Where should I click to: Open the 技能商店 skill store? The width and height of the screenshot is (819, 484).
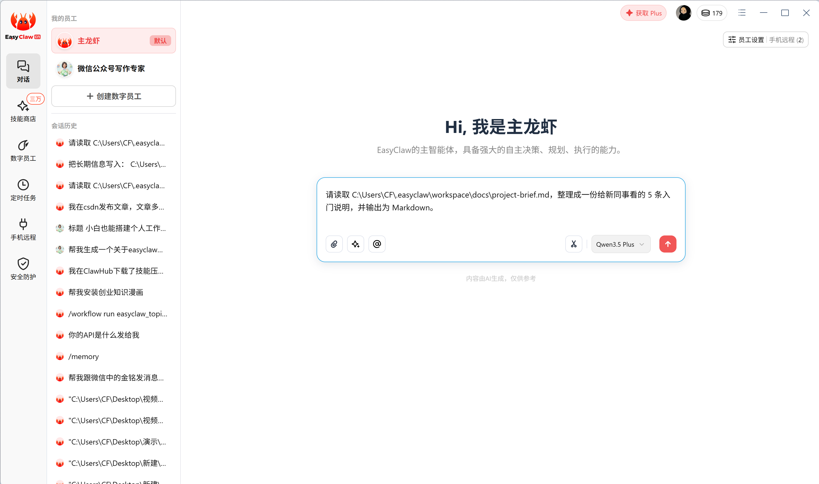[x=23, y=111]
